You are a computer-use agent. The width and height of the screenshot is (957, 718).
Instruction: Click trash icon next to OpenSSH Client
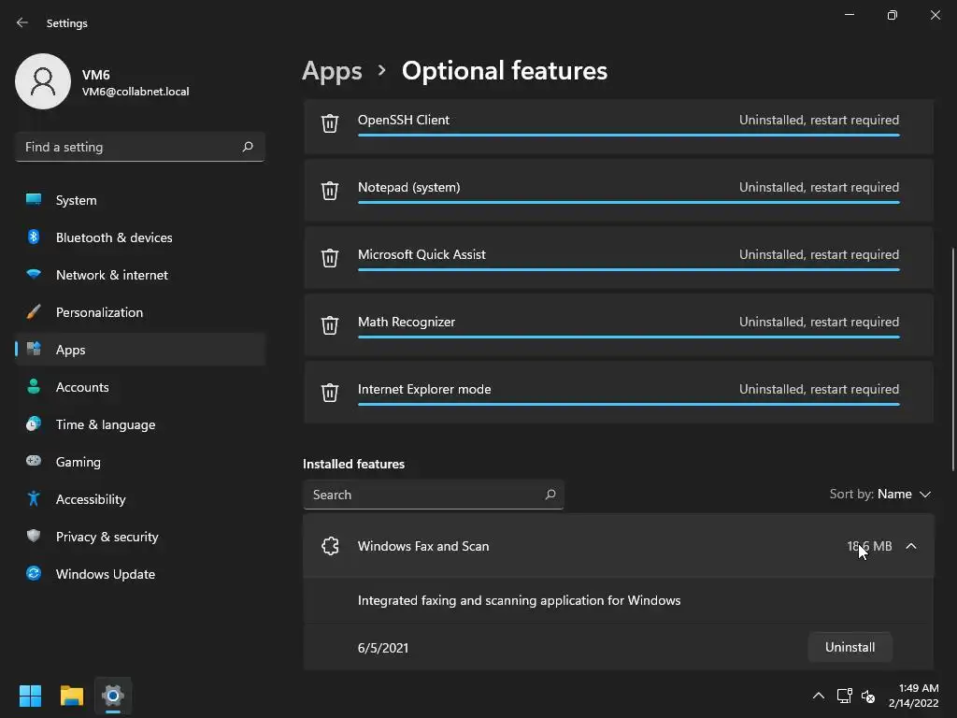coord(330,123)
